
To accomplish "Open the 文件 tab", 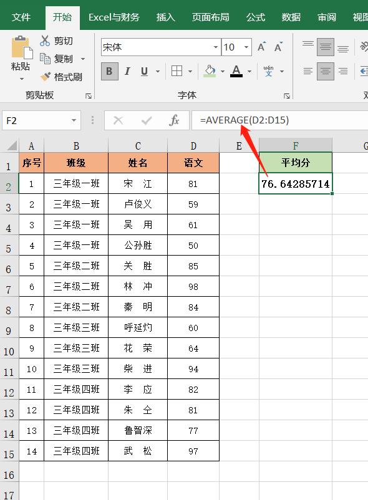I will (21, 17).
